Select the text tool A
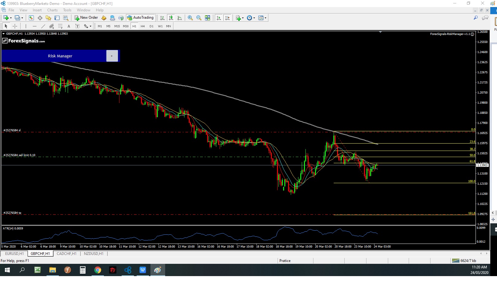This screenshot has width=497, height=281. coord(69,26)
